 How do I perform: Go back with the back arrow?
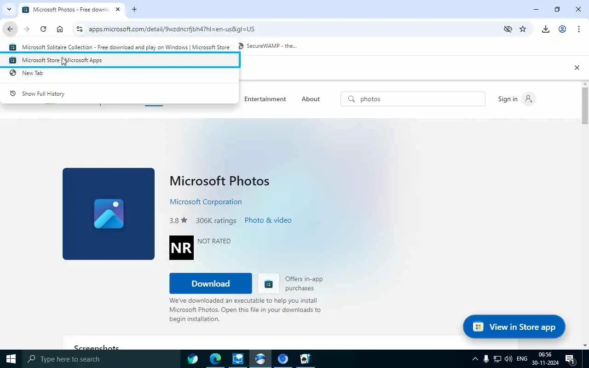tap(10, 29)
